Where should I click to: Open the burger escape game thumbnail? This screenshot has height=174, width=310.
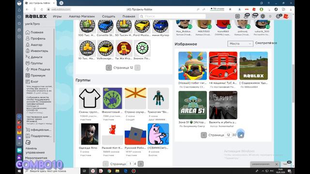tap(193, 66)
